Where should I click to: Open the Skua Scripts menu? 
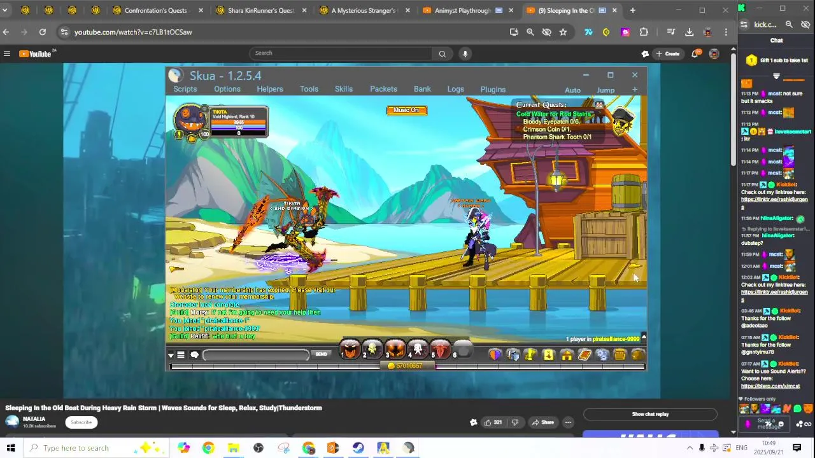tap(185, 89)
